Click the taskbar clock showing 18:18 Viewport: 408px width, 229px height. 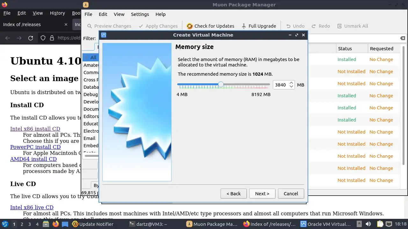click(401, 224)
